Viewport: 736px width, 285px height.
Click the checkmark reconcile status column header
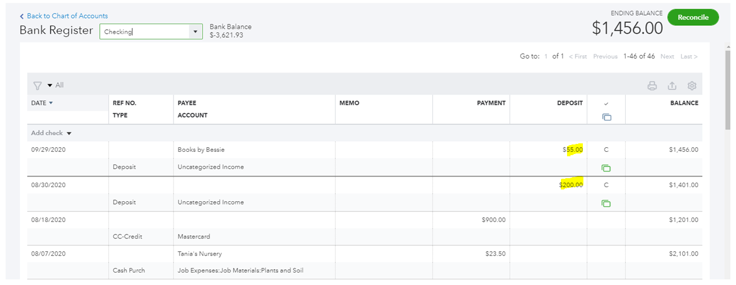pyautogui.click(x=606, y=104)
